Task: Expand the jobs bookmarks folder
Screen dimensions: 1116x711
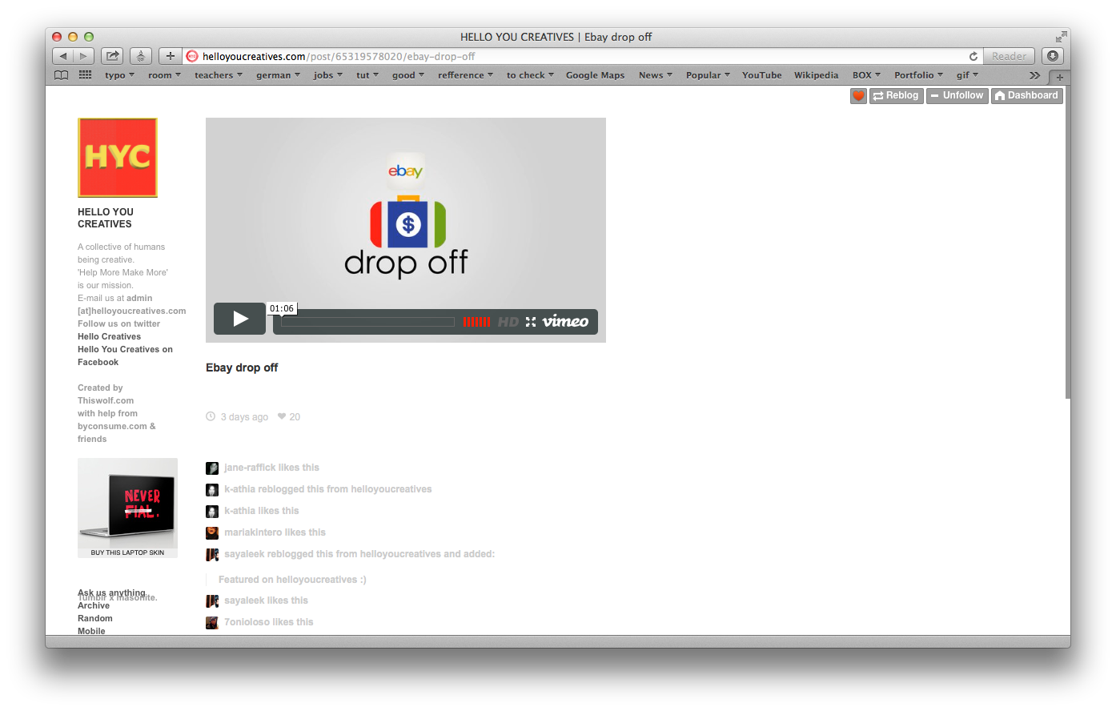Action: 327,75
